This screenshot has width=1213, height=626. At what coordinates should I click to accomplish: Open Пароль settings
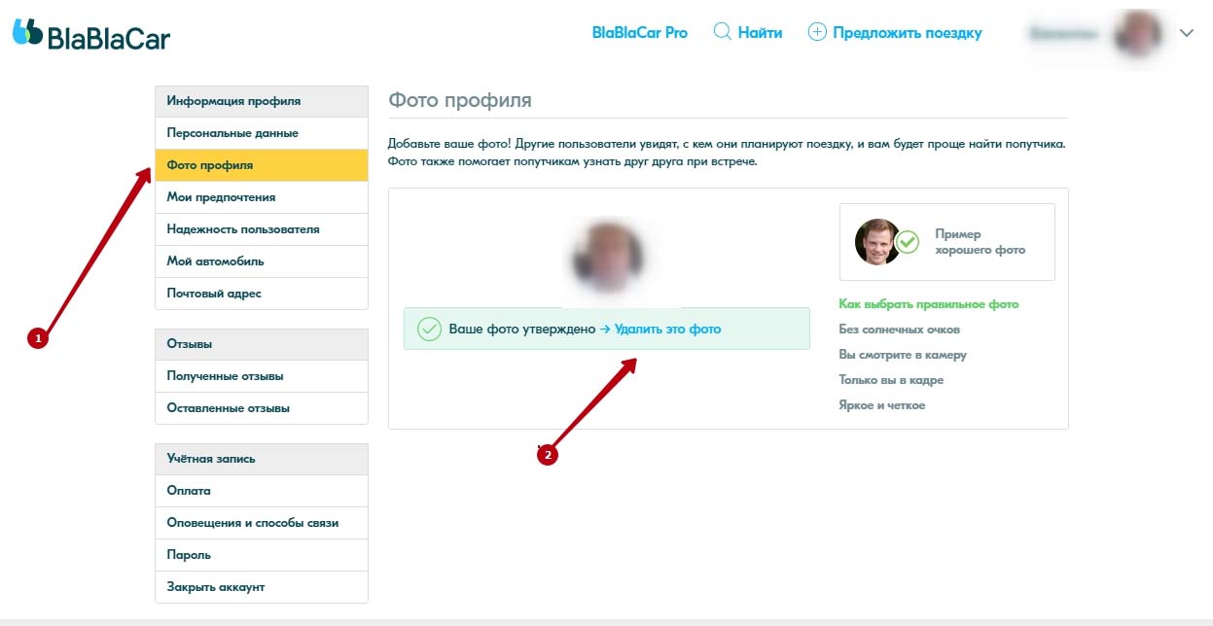[x=262, y=555]
